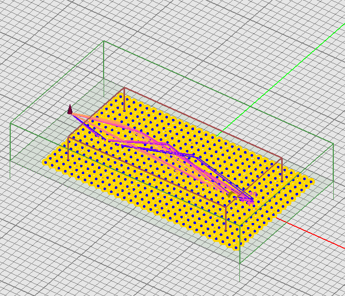Click the small pink label near the ray endpoints
This screenshot has width=345, height=296.
point(254,194)
